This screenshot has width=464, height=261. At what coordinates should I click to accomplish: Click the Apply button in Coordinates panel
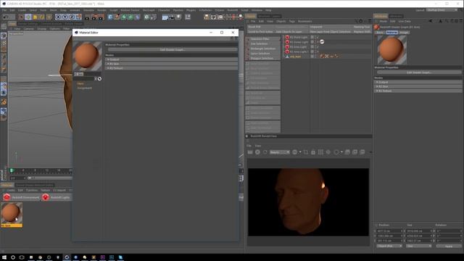(x=449, y=246)
